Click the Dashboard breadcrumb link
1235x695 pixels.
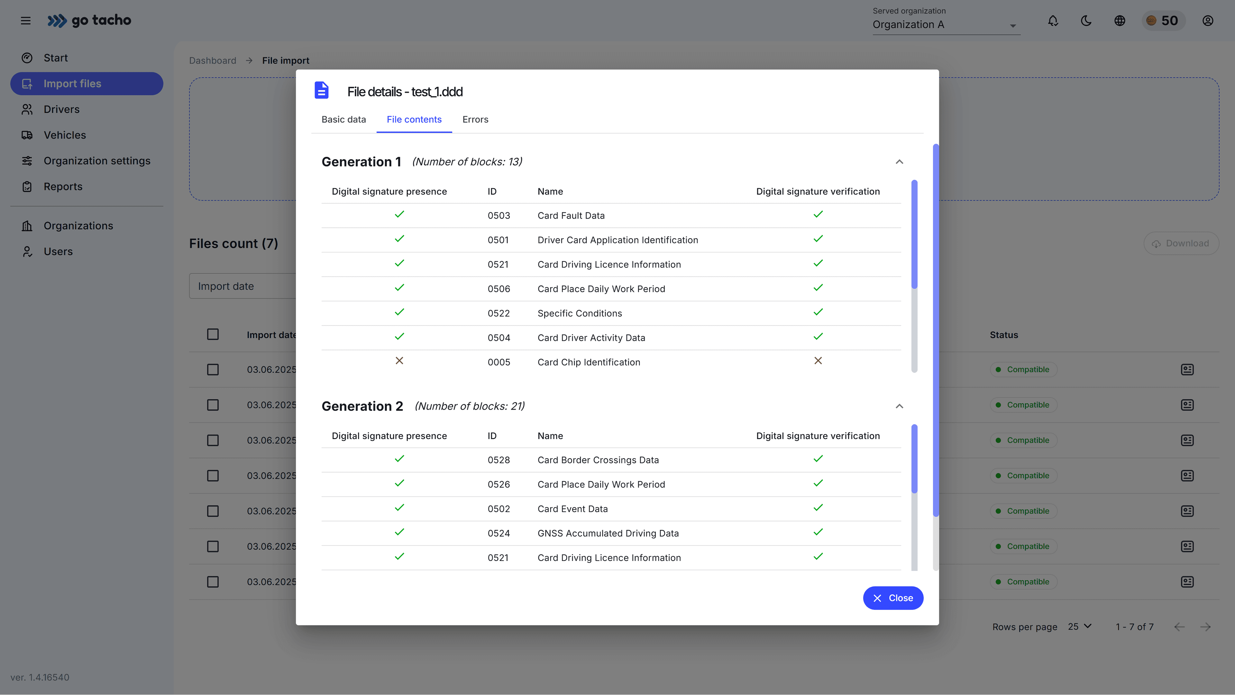tap(212, 60)
